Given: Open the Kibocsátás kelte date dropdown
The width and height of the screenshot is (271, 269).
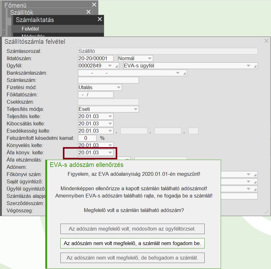Looking at the screenshot, I should point(110,124).
